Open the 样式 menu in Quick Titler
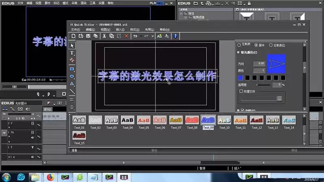This screenshot has width=324, height=182. [x=135, y=30]
